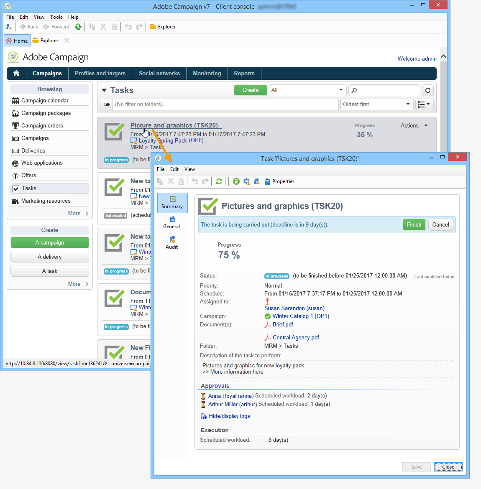The height and width of the screenshot is (489, 481).
Task: Click the Forward button in main toolbar
Action: pyautogui.click(x=56, y=27)
